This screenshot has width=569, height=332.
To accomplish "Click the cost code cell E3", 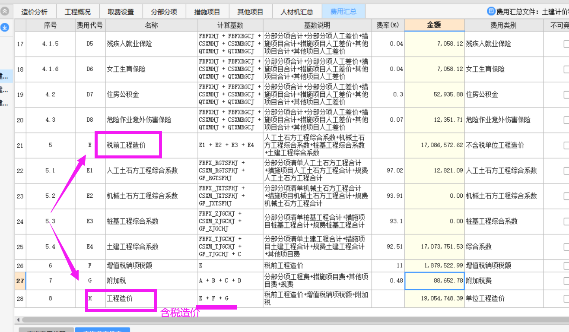I will coord(90,221).
